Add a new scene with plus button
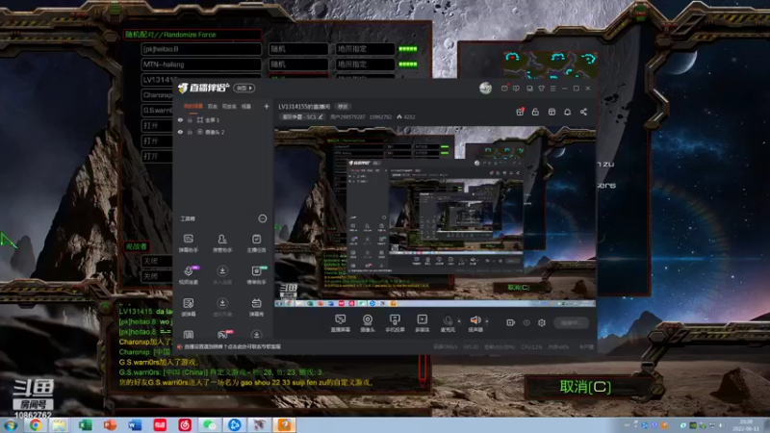This screenshot has width=770, height=433. click(267, 107)
